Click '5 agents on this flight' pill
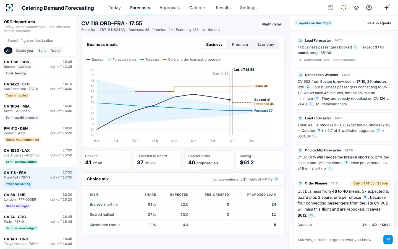This screenshot has height=249, width=398. coord(313,23)
